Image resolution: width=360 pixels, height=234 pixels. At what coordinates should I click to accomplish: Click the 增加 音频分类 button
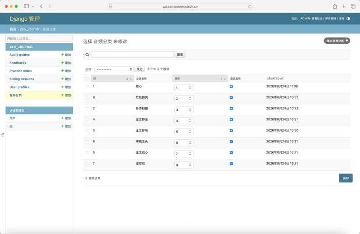337,41
